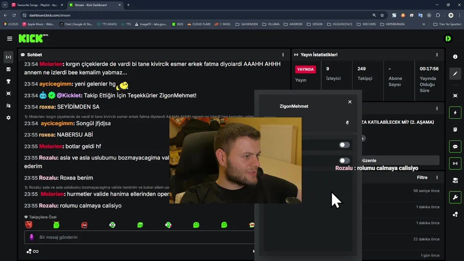
Task: Open the CLOUD FLARE bookmark
Action: tap(199, 24)
